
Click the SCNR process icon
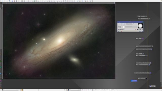click(x=140, y=38)
